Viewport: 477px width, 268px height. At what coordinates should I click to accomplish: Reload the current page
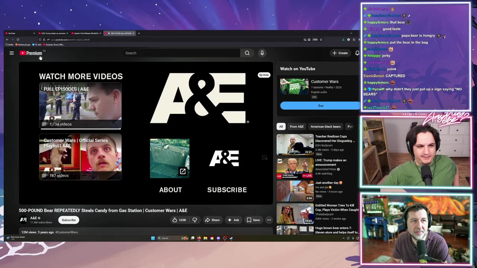(x=18, y=39)
